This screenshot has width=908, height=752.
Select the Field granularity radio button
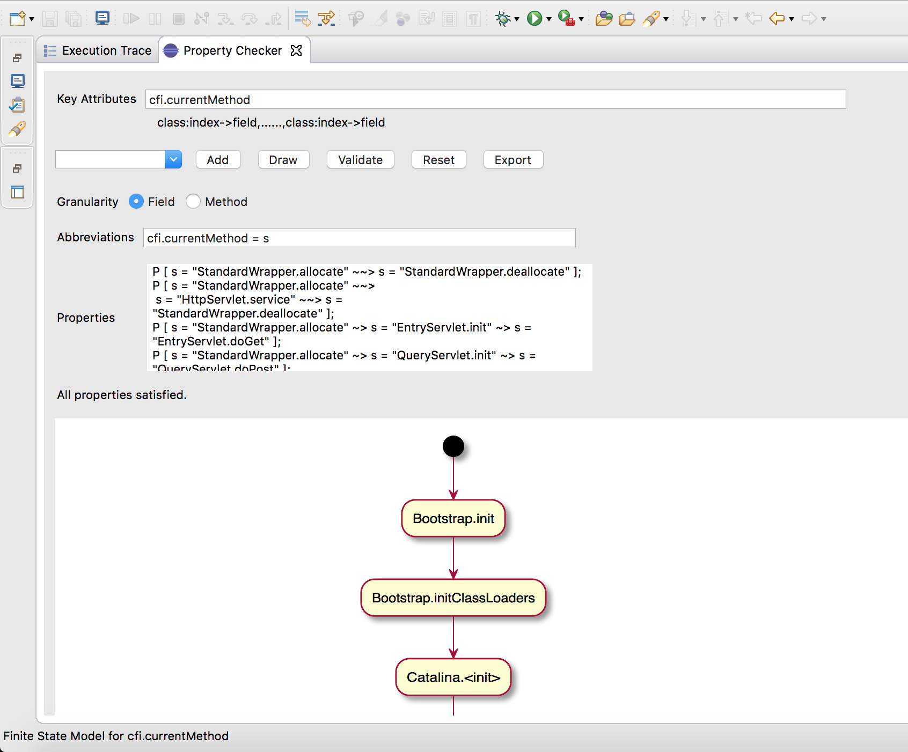(136, 202)
